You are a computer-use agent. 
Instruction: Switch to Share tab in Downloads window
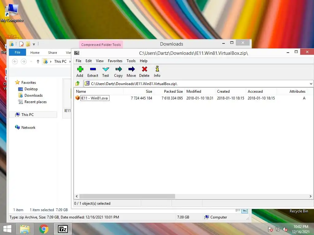tap(52, 53)
